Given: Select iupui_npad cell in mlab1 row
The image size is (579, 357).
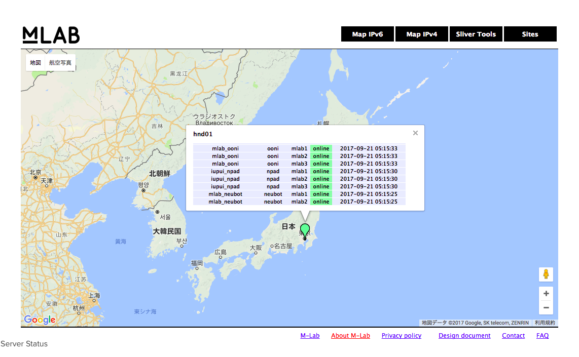Looking at the screenshot, I should tap(225, 172).
